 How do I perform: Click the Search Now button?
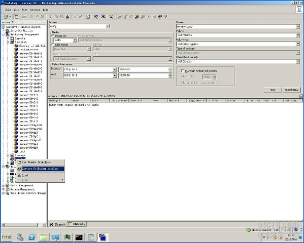[291, 90]
